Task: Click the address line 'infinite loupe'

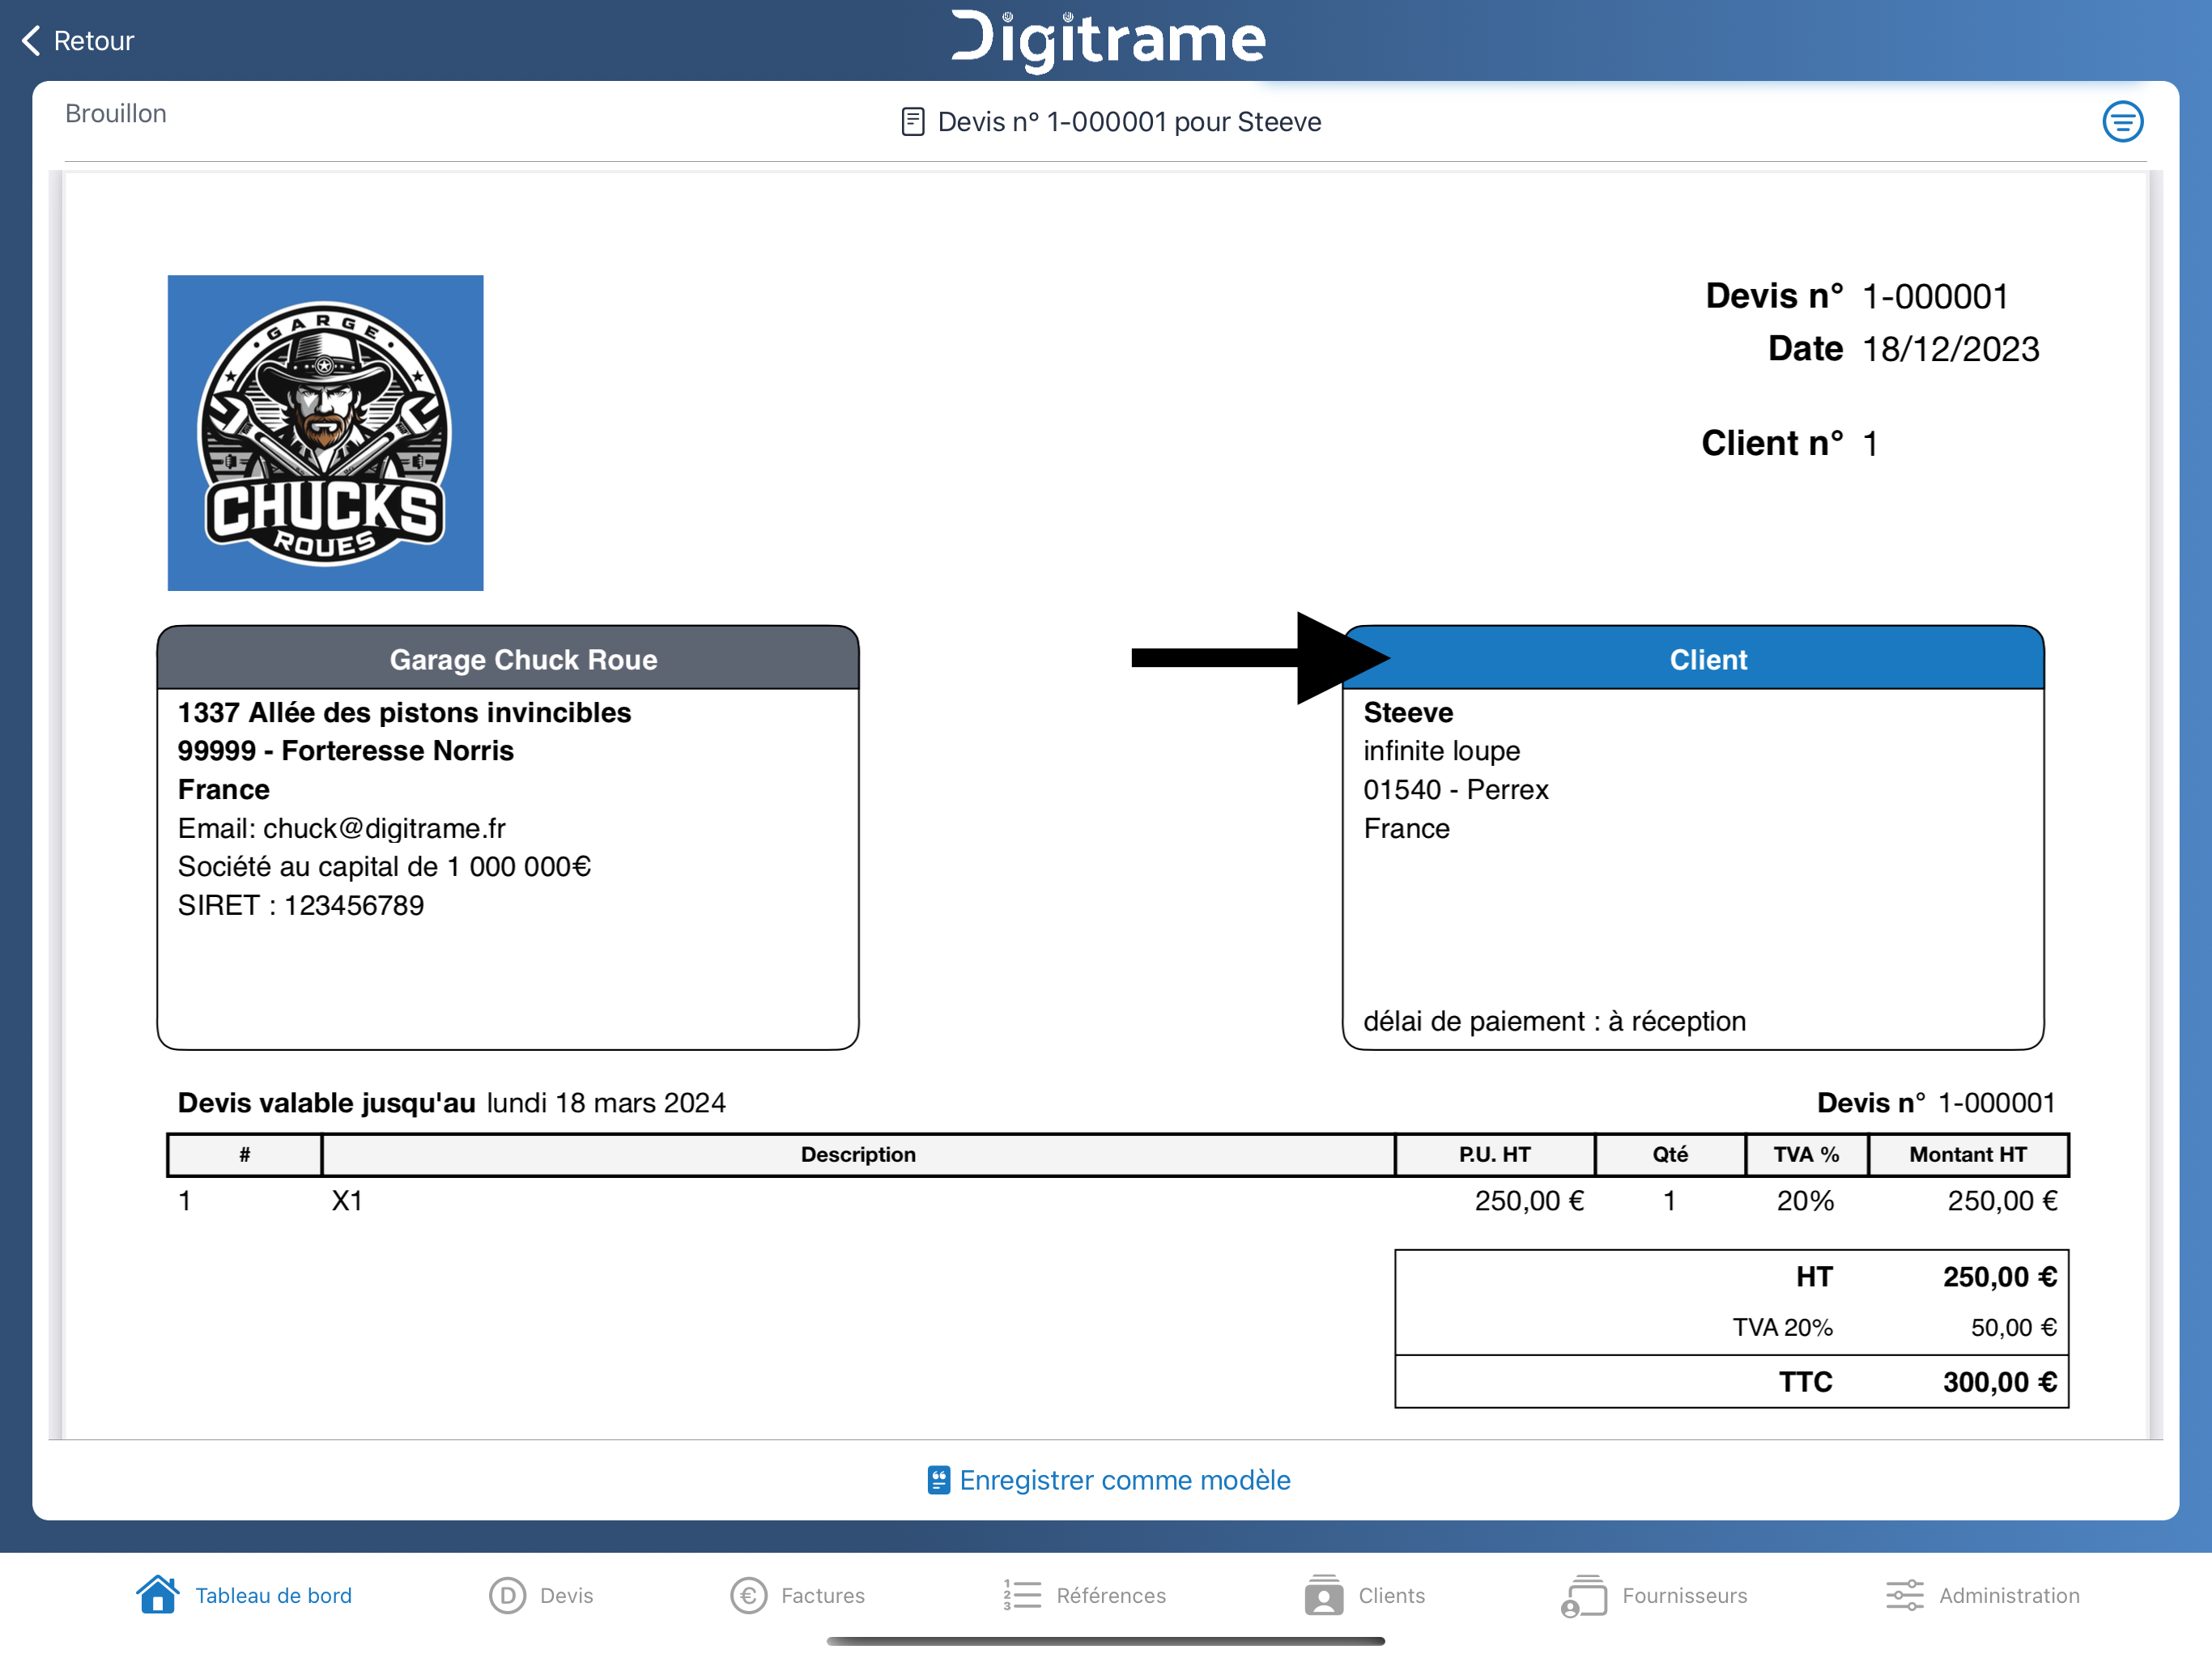Action: pos(1441,751)
